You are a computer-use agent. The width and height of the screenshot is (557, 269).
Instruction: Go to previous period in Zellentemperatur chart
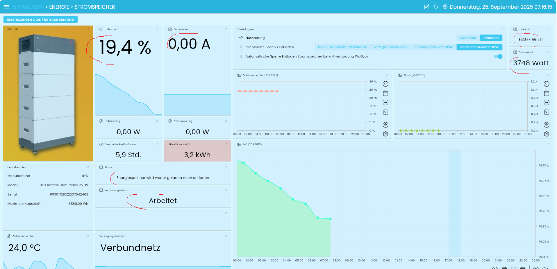point(385,84)
